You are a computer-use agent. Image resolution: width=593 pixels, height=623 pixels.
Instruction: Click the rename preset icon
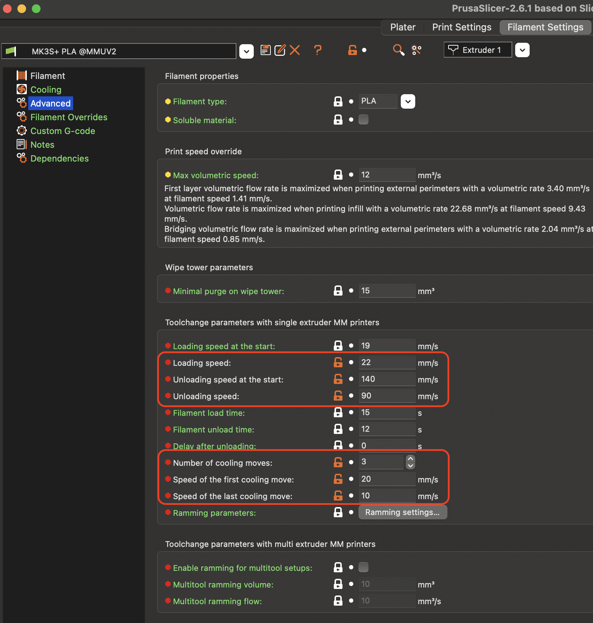[280, 50]
